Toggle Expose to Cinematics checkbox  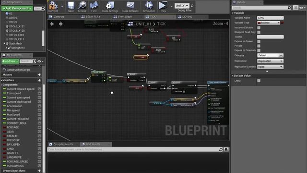point(259,50)
